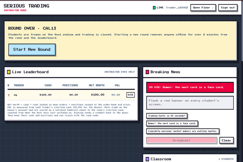243x162 pixels.
Task: Pick the 'Rumor: the next card is a face card.' preset
Action: pos(172,123)
